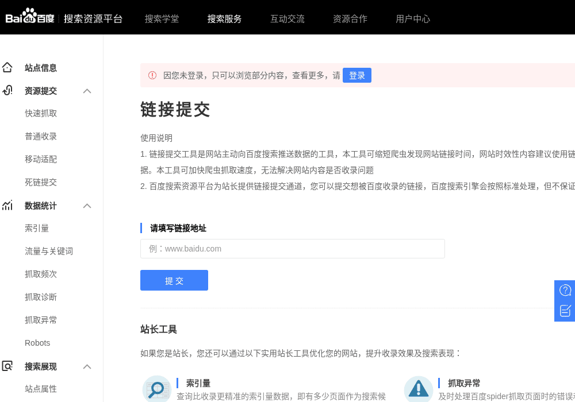Open 死链提交 in the sidebar
This screenshot has height=402, width=575.
41,182
